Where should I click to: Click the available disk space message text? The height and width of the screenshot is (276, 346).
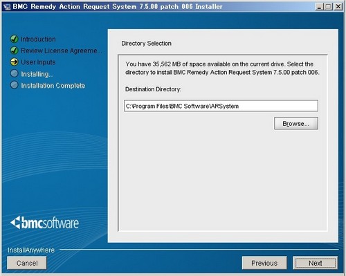pos(222,68)
